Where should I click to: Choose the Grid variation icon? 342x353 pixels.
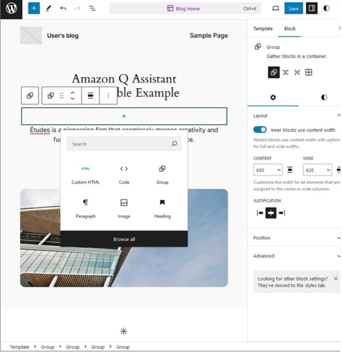[309, 72]
